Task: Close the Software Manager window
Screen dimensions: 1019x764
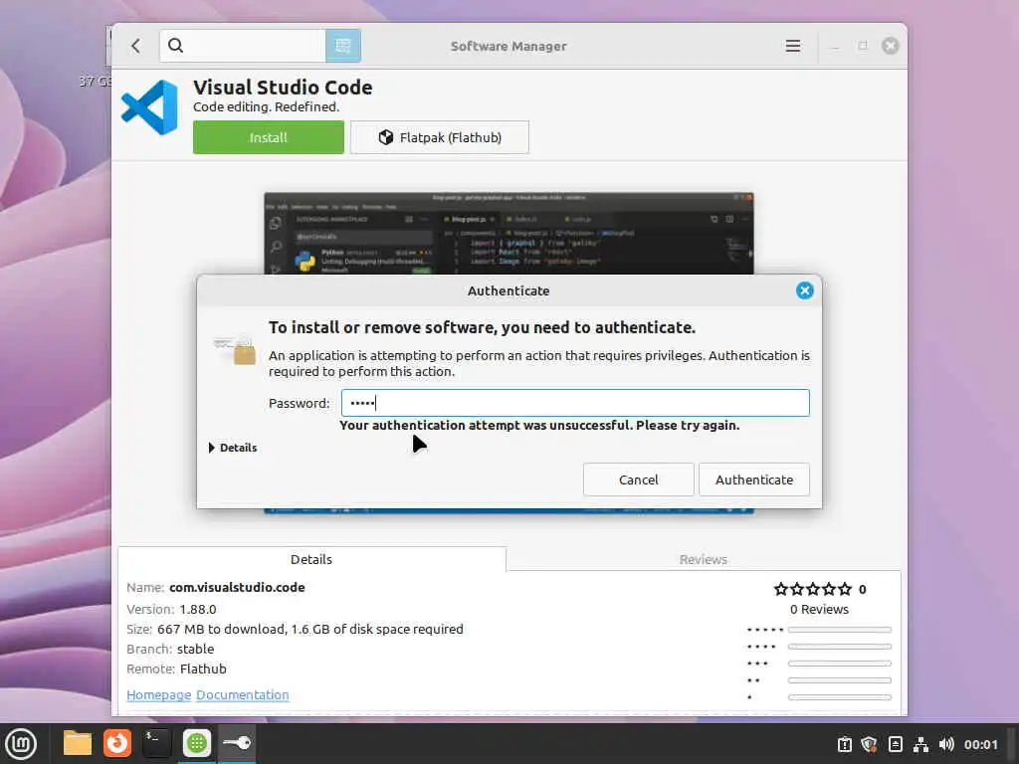Action: pyautogui.click(x=891, y=46)
